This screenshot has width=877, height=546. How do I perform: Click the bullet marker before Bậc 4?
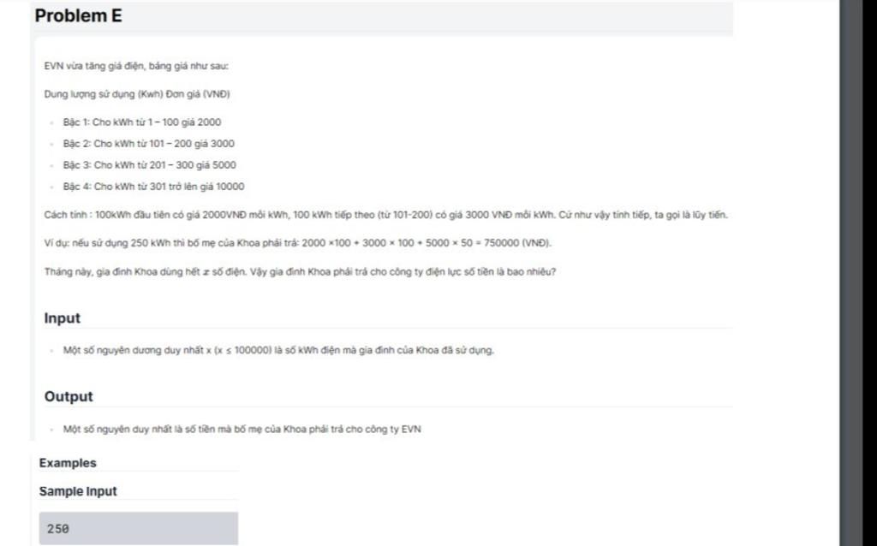point(52,187)
